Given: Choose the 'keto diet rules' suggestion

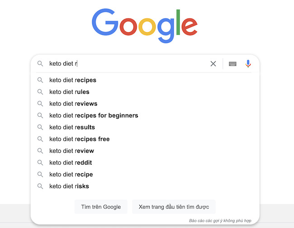Looking at the screenshot, I should point(69,92).
